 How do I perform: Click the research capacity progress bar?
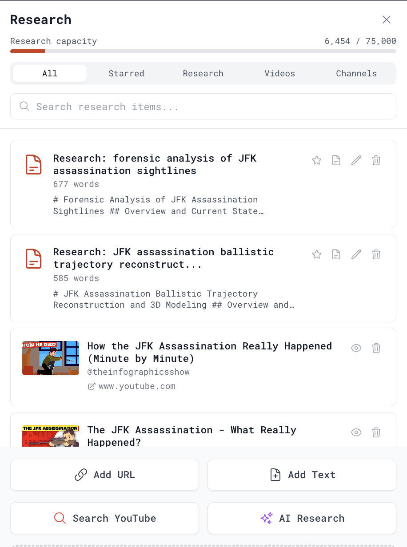coord(203,51)
